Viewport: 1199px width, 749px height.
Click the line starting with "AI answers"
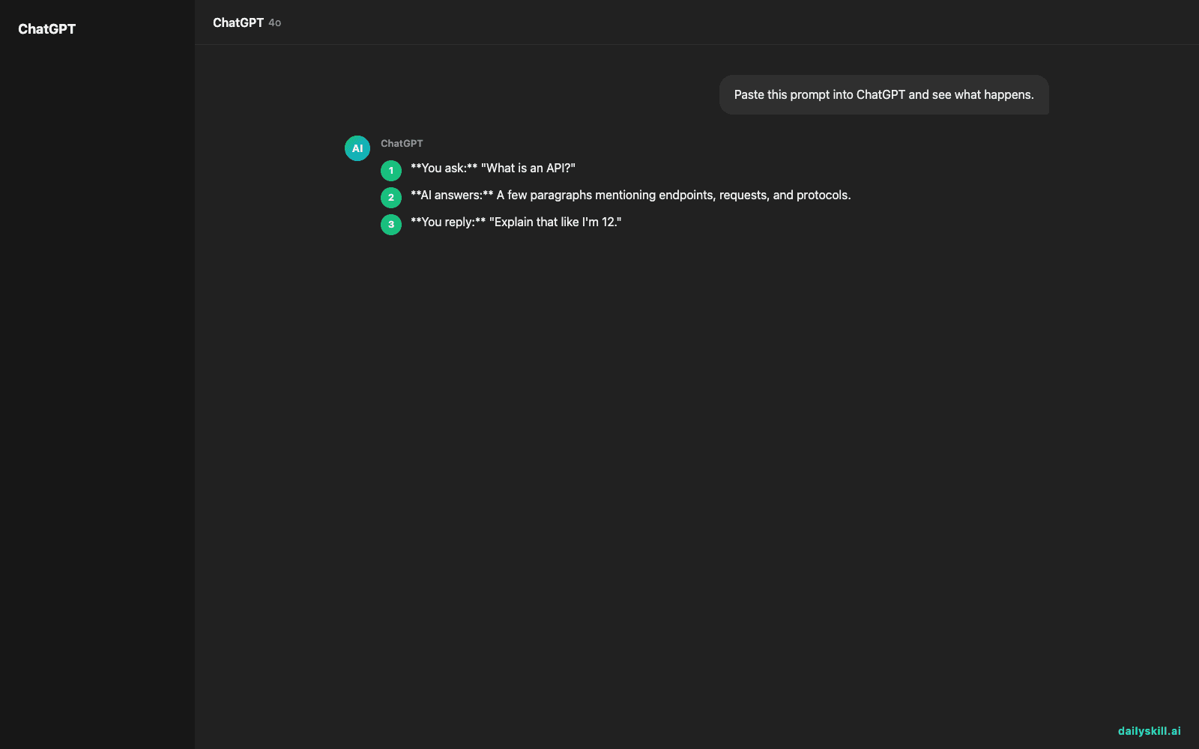point(631,195)
